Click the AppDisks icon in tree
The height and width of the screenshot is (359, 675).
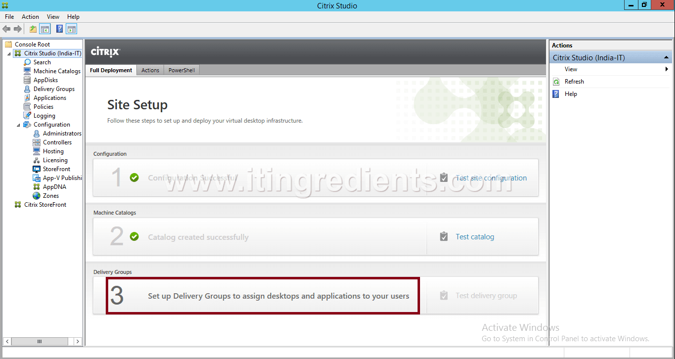point(28,80)
